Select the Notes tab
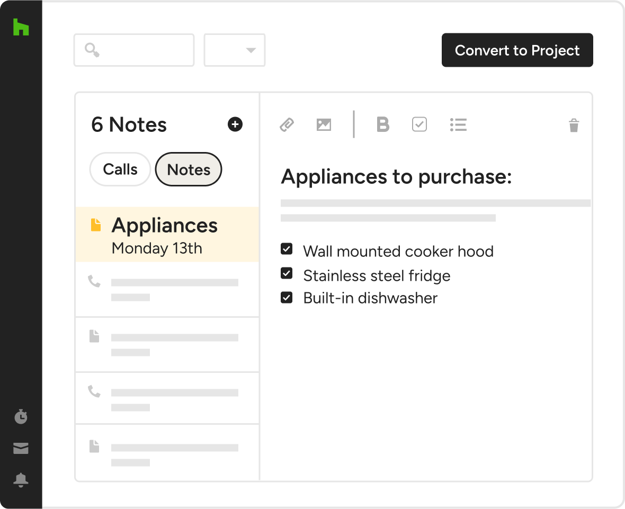This screenshot has height=509, width=625. (x=189, y=169)
